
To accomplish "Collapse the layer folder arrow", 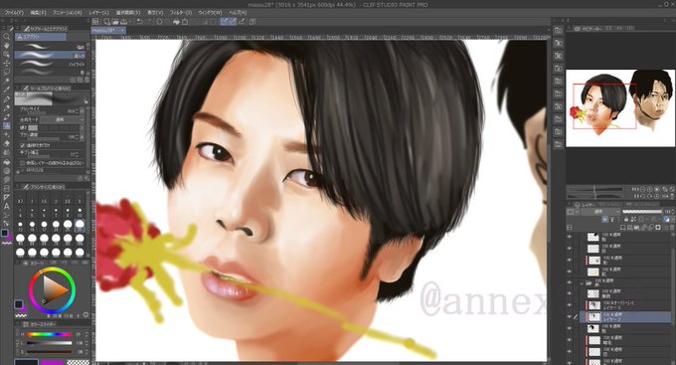I will pyautogui.click(x=582, y=283).
